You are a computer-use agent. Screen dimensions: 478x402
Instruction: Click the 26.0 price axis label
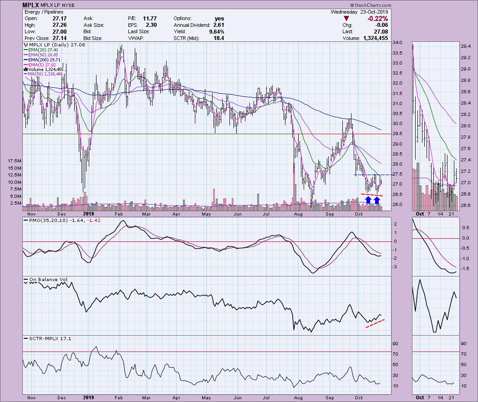point(398,204)
